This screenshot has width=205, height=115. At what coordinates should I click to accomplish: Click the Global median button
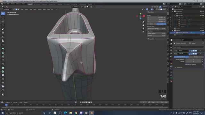pos(152,24)
